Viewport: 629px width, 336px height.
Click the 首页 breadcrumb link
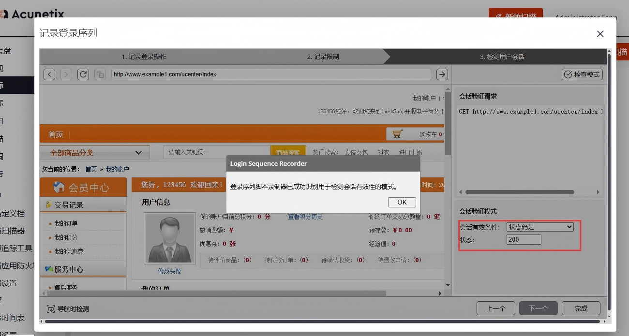pyautogui.click(x=91, y=169)
